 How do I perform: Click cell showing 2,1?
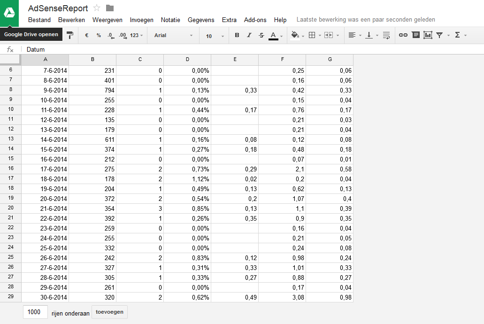[x=282, y=169]
